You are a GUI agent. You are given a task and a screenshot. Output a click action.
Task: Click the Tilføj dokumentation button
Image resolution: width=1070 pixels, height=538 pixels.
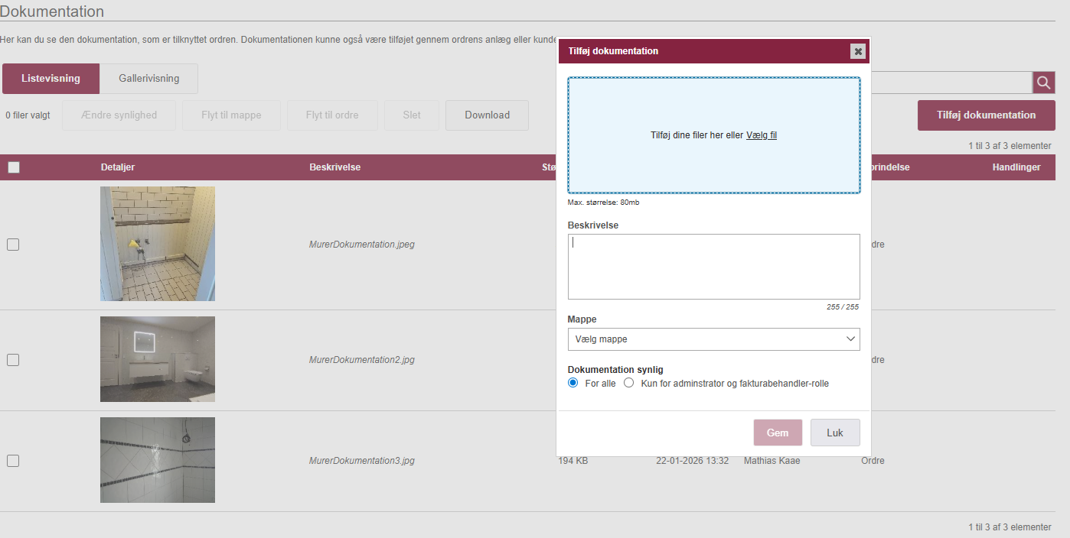coord(986,115)
